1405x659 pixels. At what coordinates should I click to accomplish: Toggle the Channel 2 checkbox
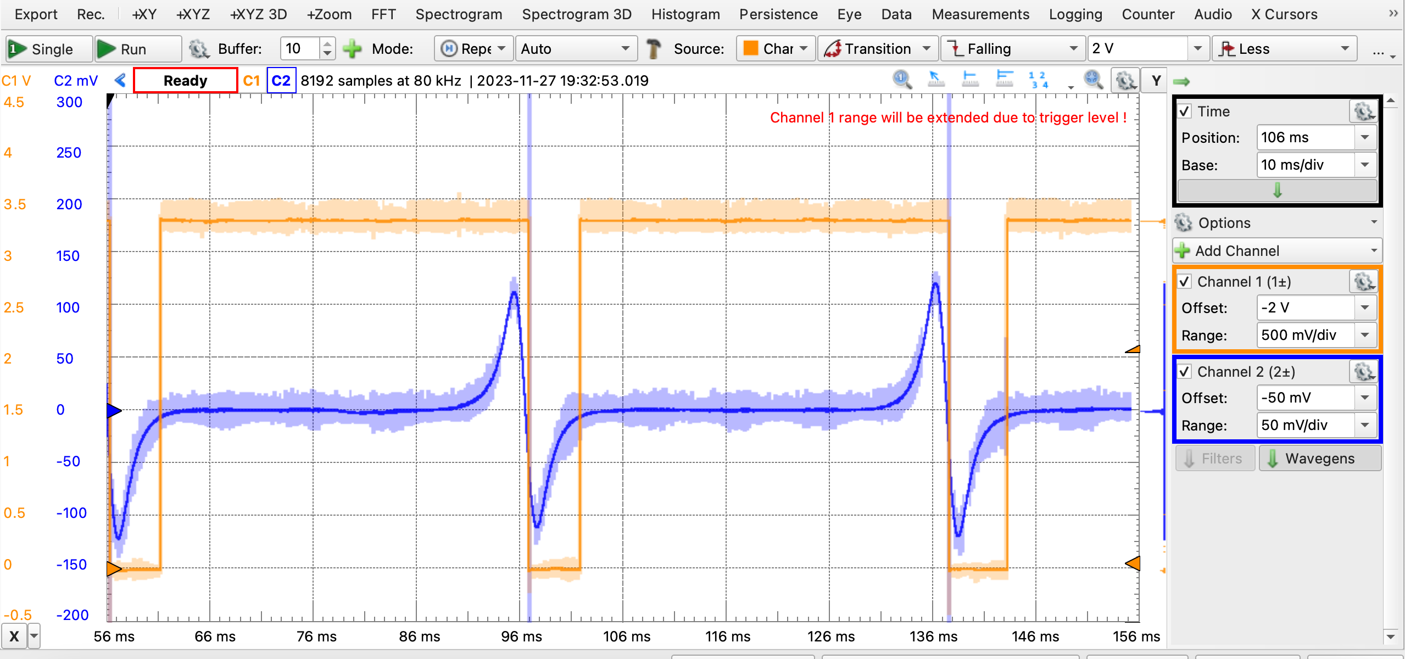click(x=1185, y=372)
